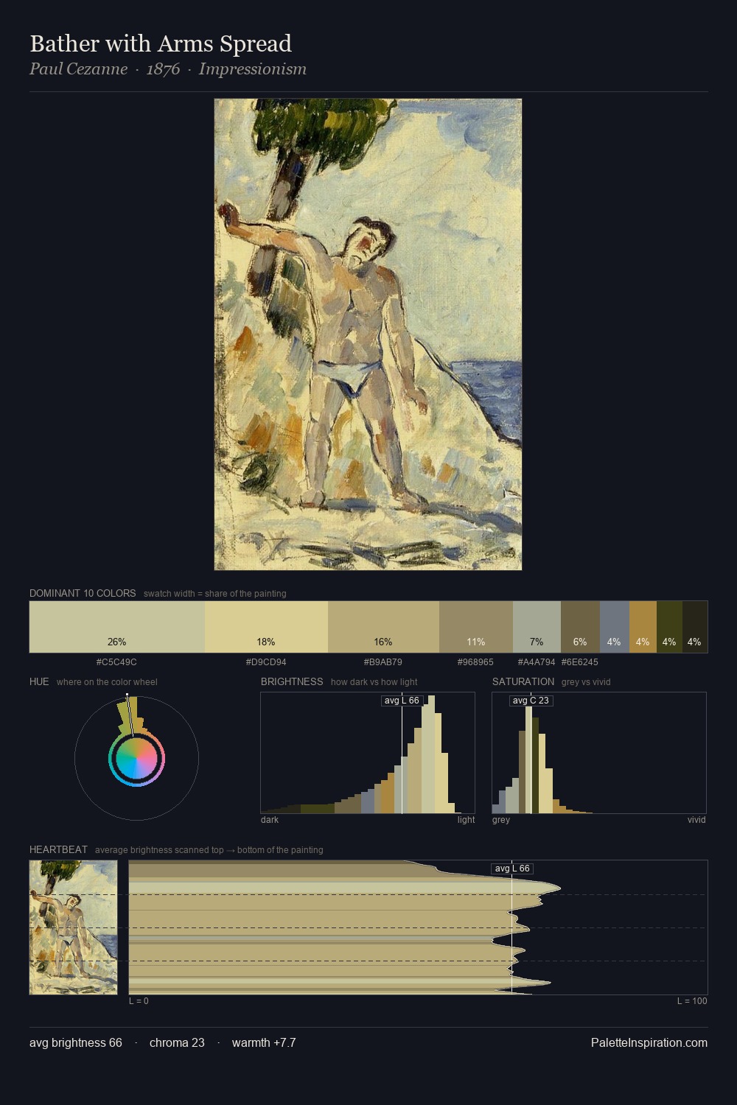Click 'avg brightness 66' in footer

tap(76, 1042)
